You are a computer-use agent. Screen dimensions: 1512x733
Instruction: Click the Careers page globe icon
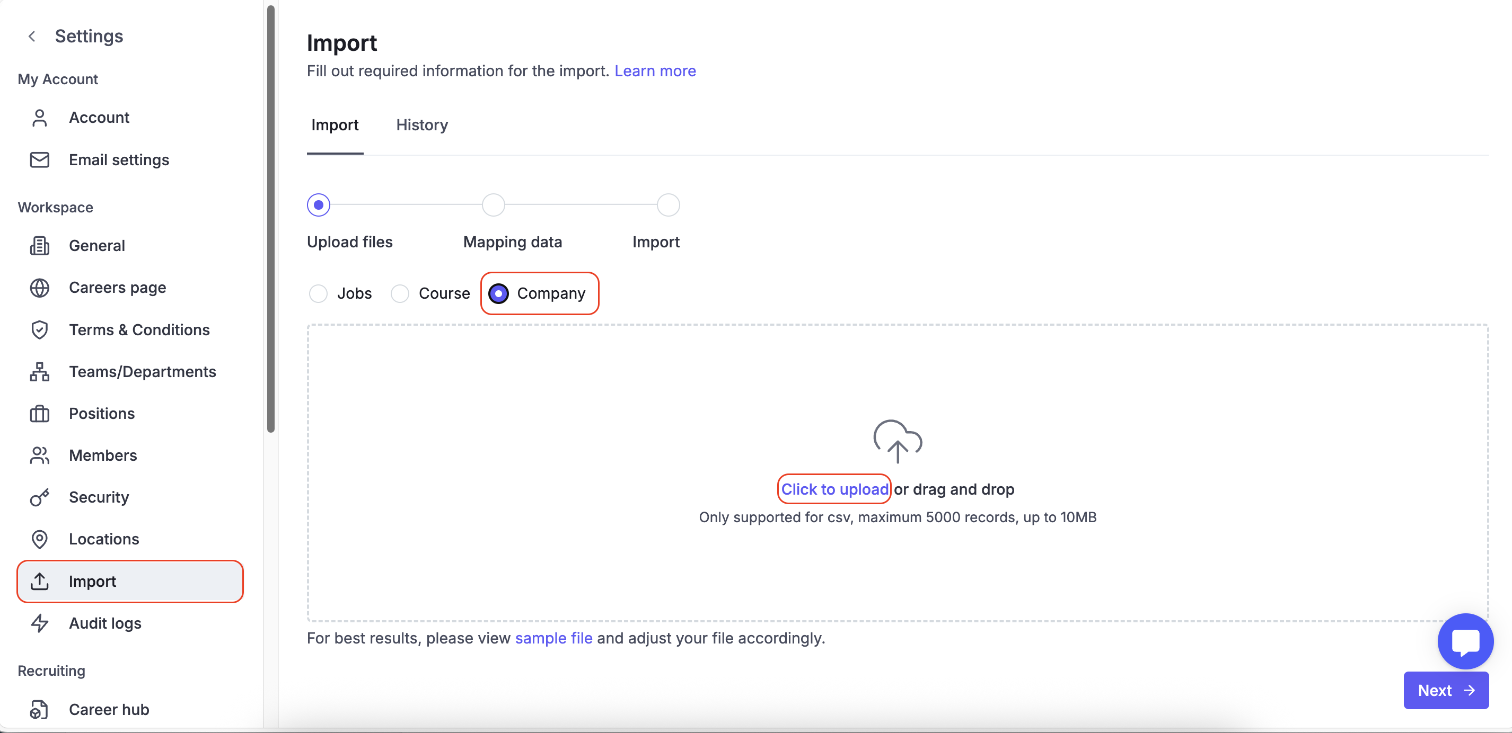click(x=39, y=288)
